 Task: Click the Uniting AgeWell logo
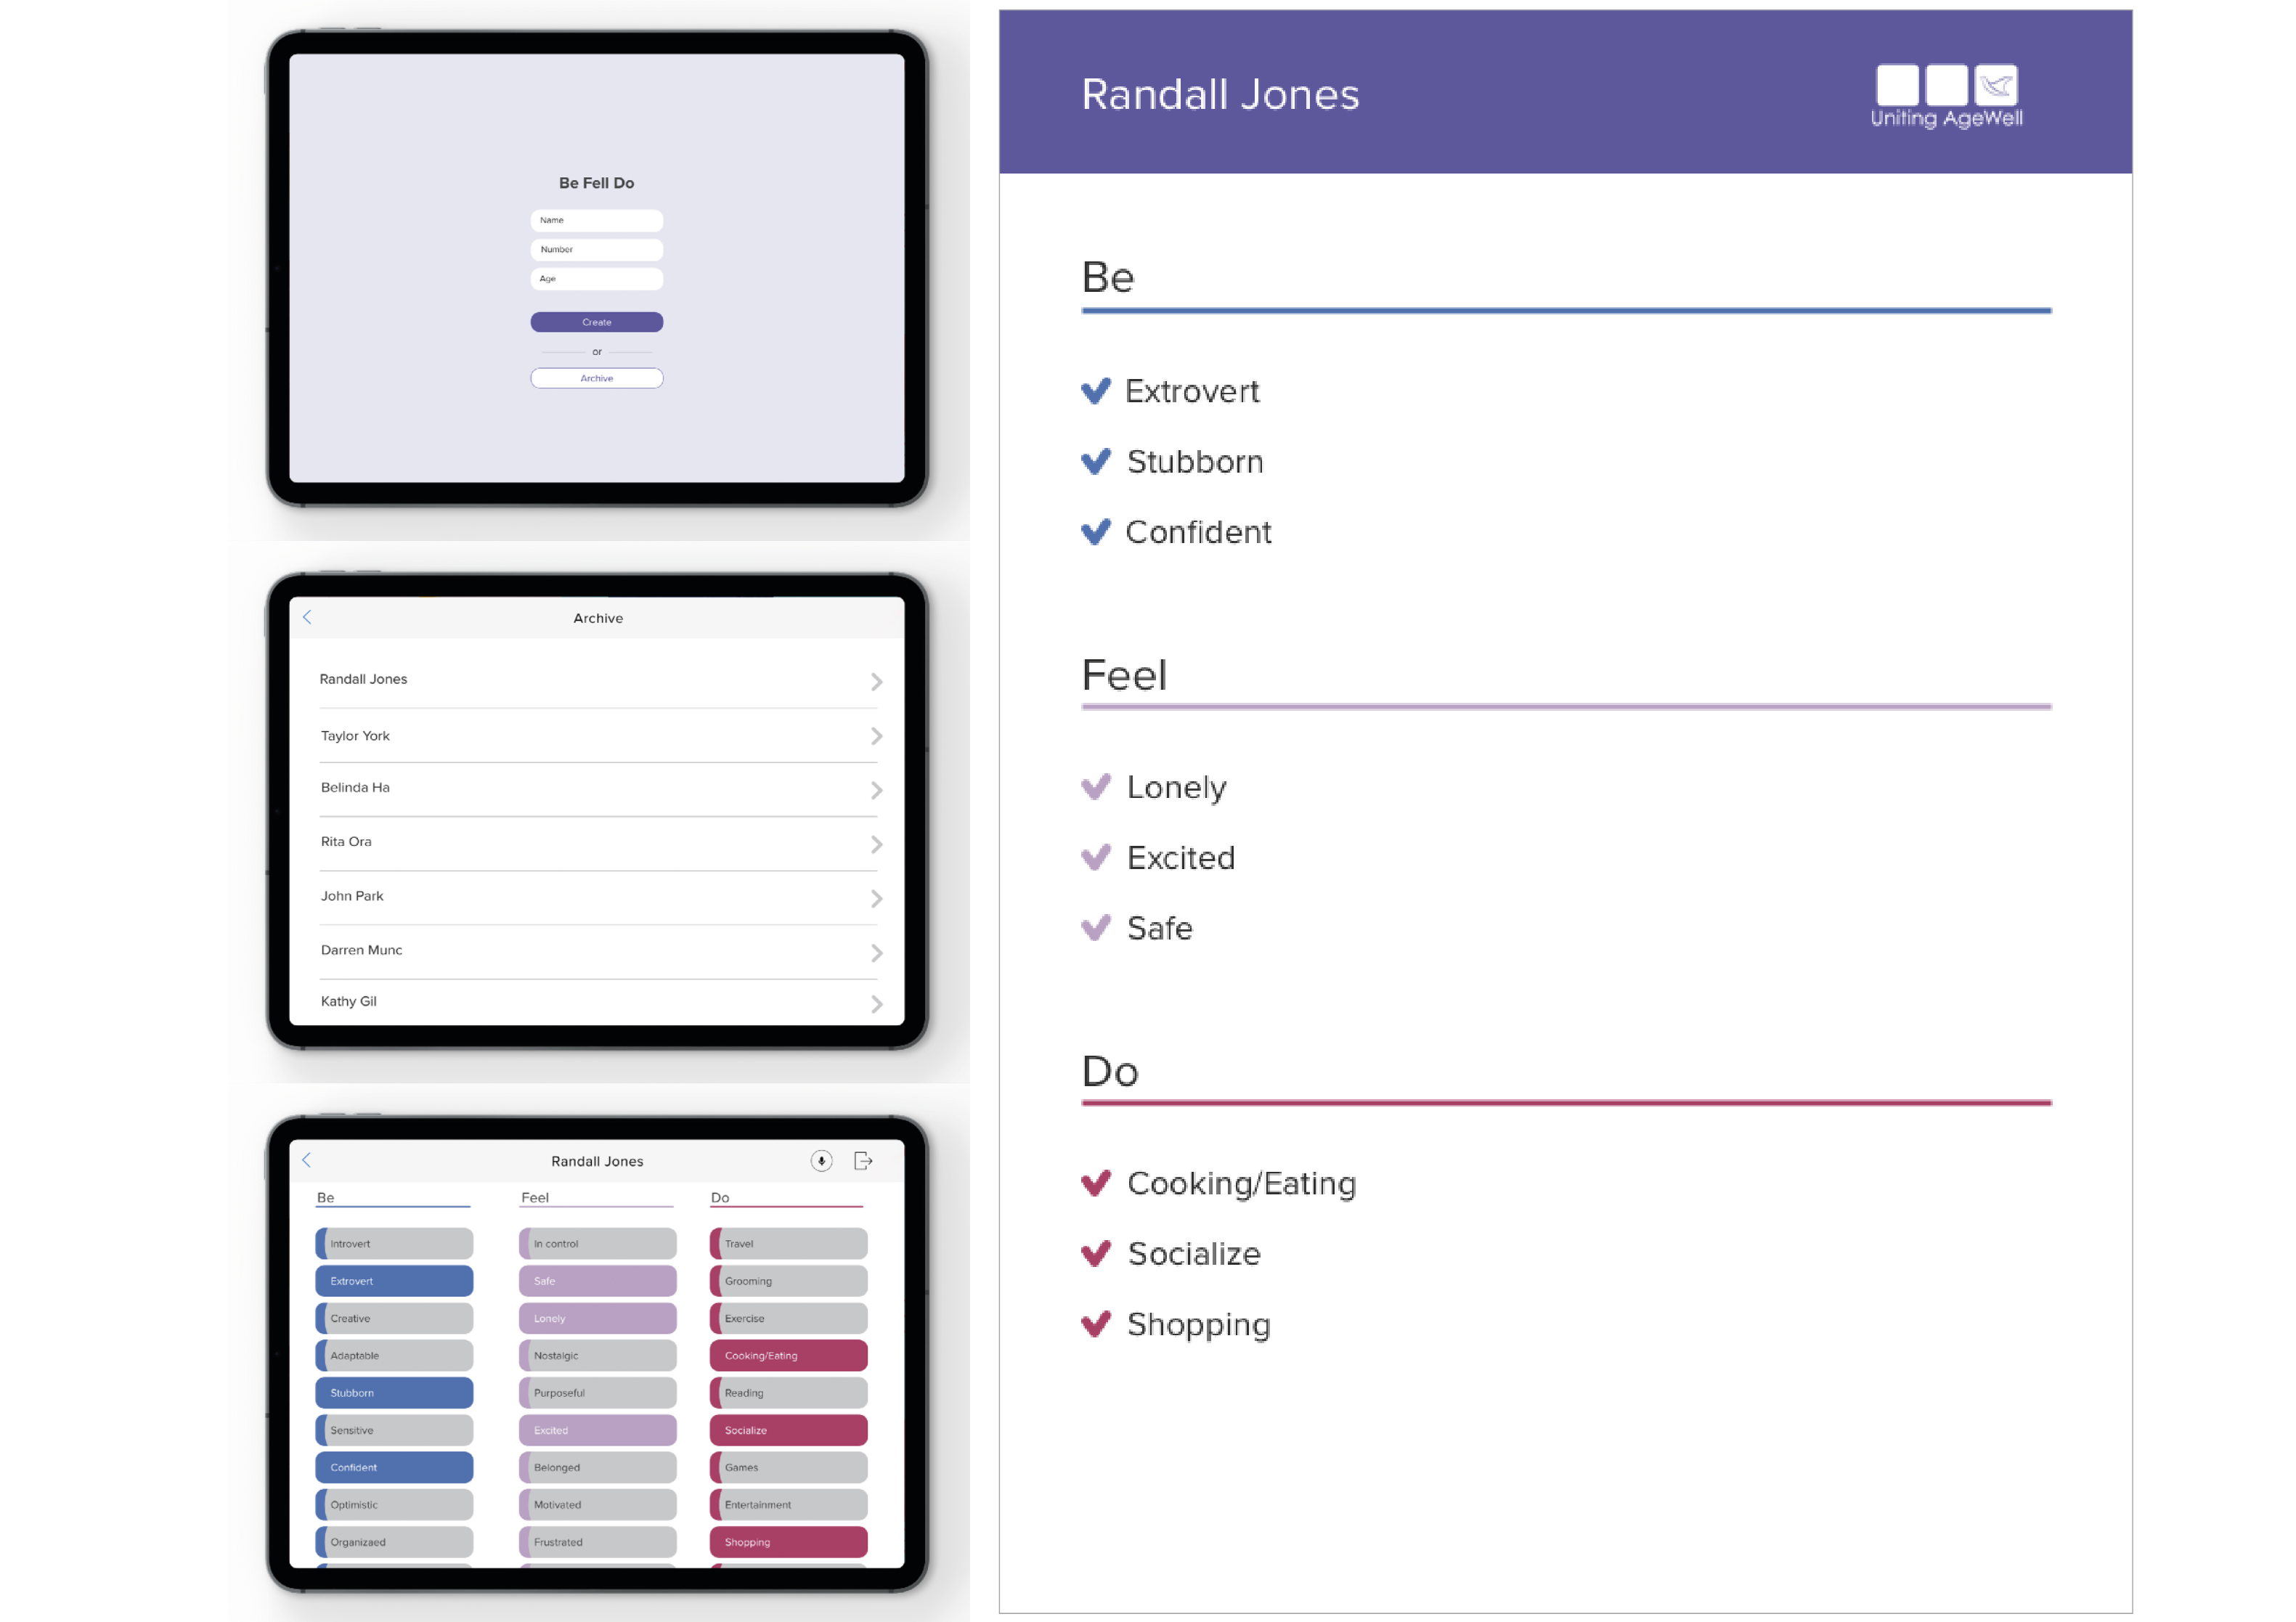pyautogui.click(x=1946, y=96)
